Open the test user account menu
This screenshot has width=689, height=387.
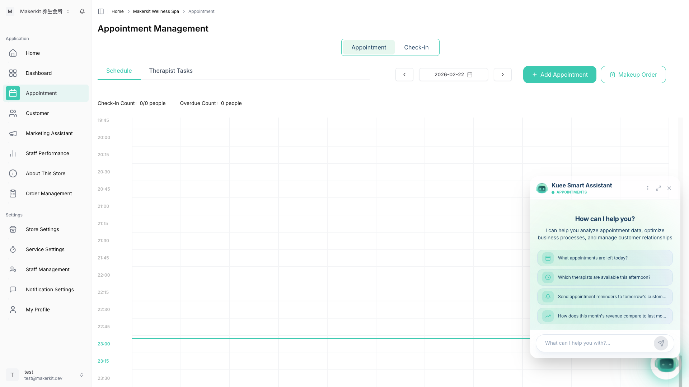[46, 375]
